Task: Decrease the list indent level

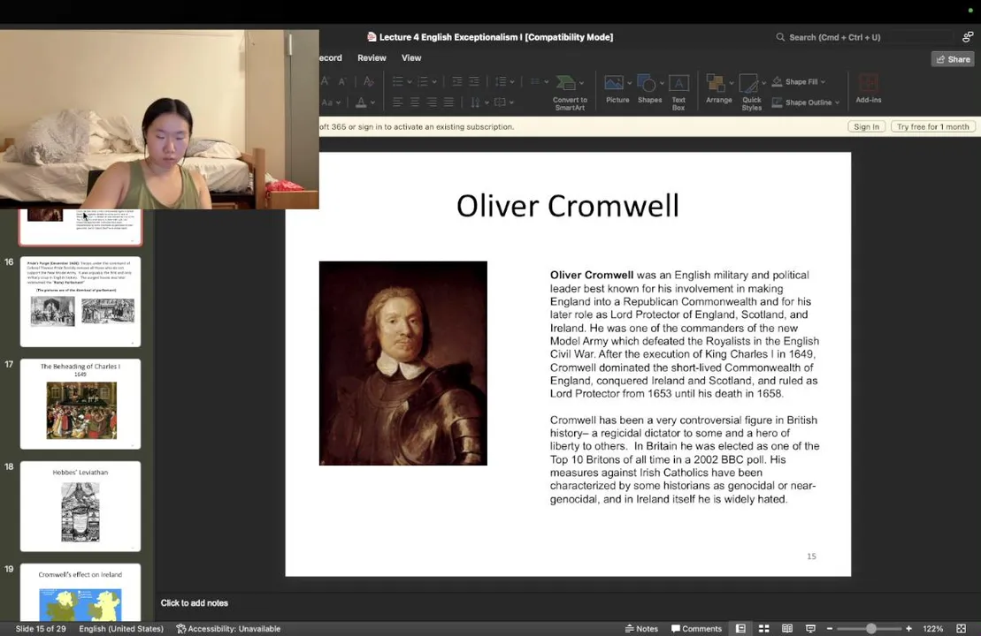Action: [457, 82]
